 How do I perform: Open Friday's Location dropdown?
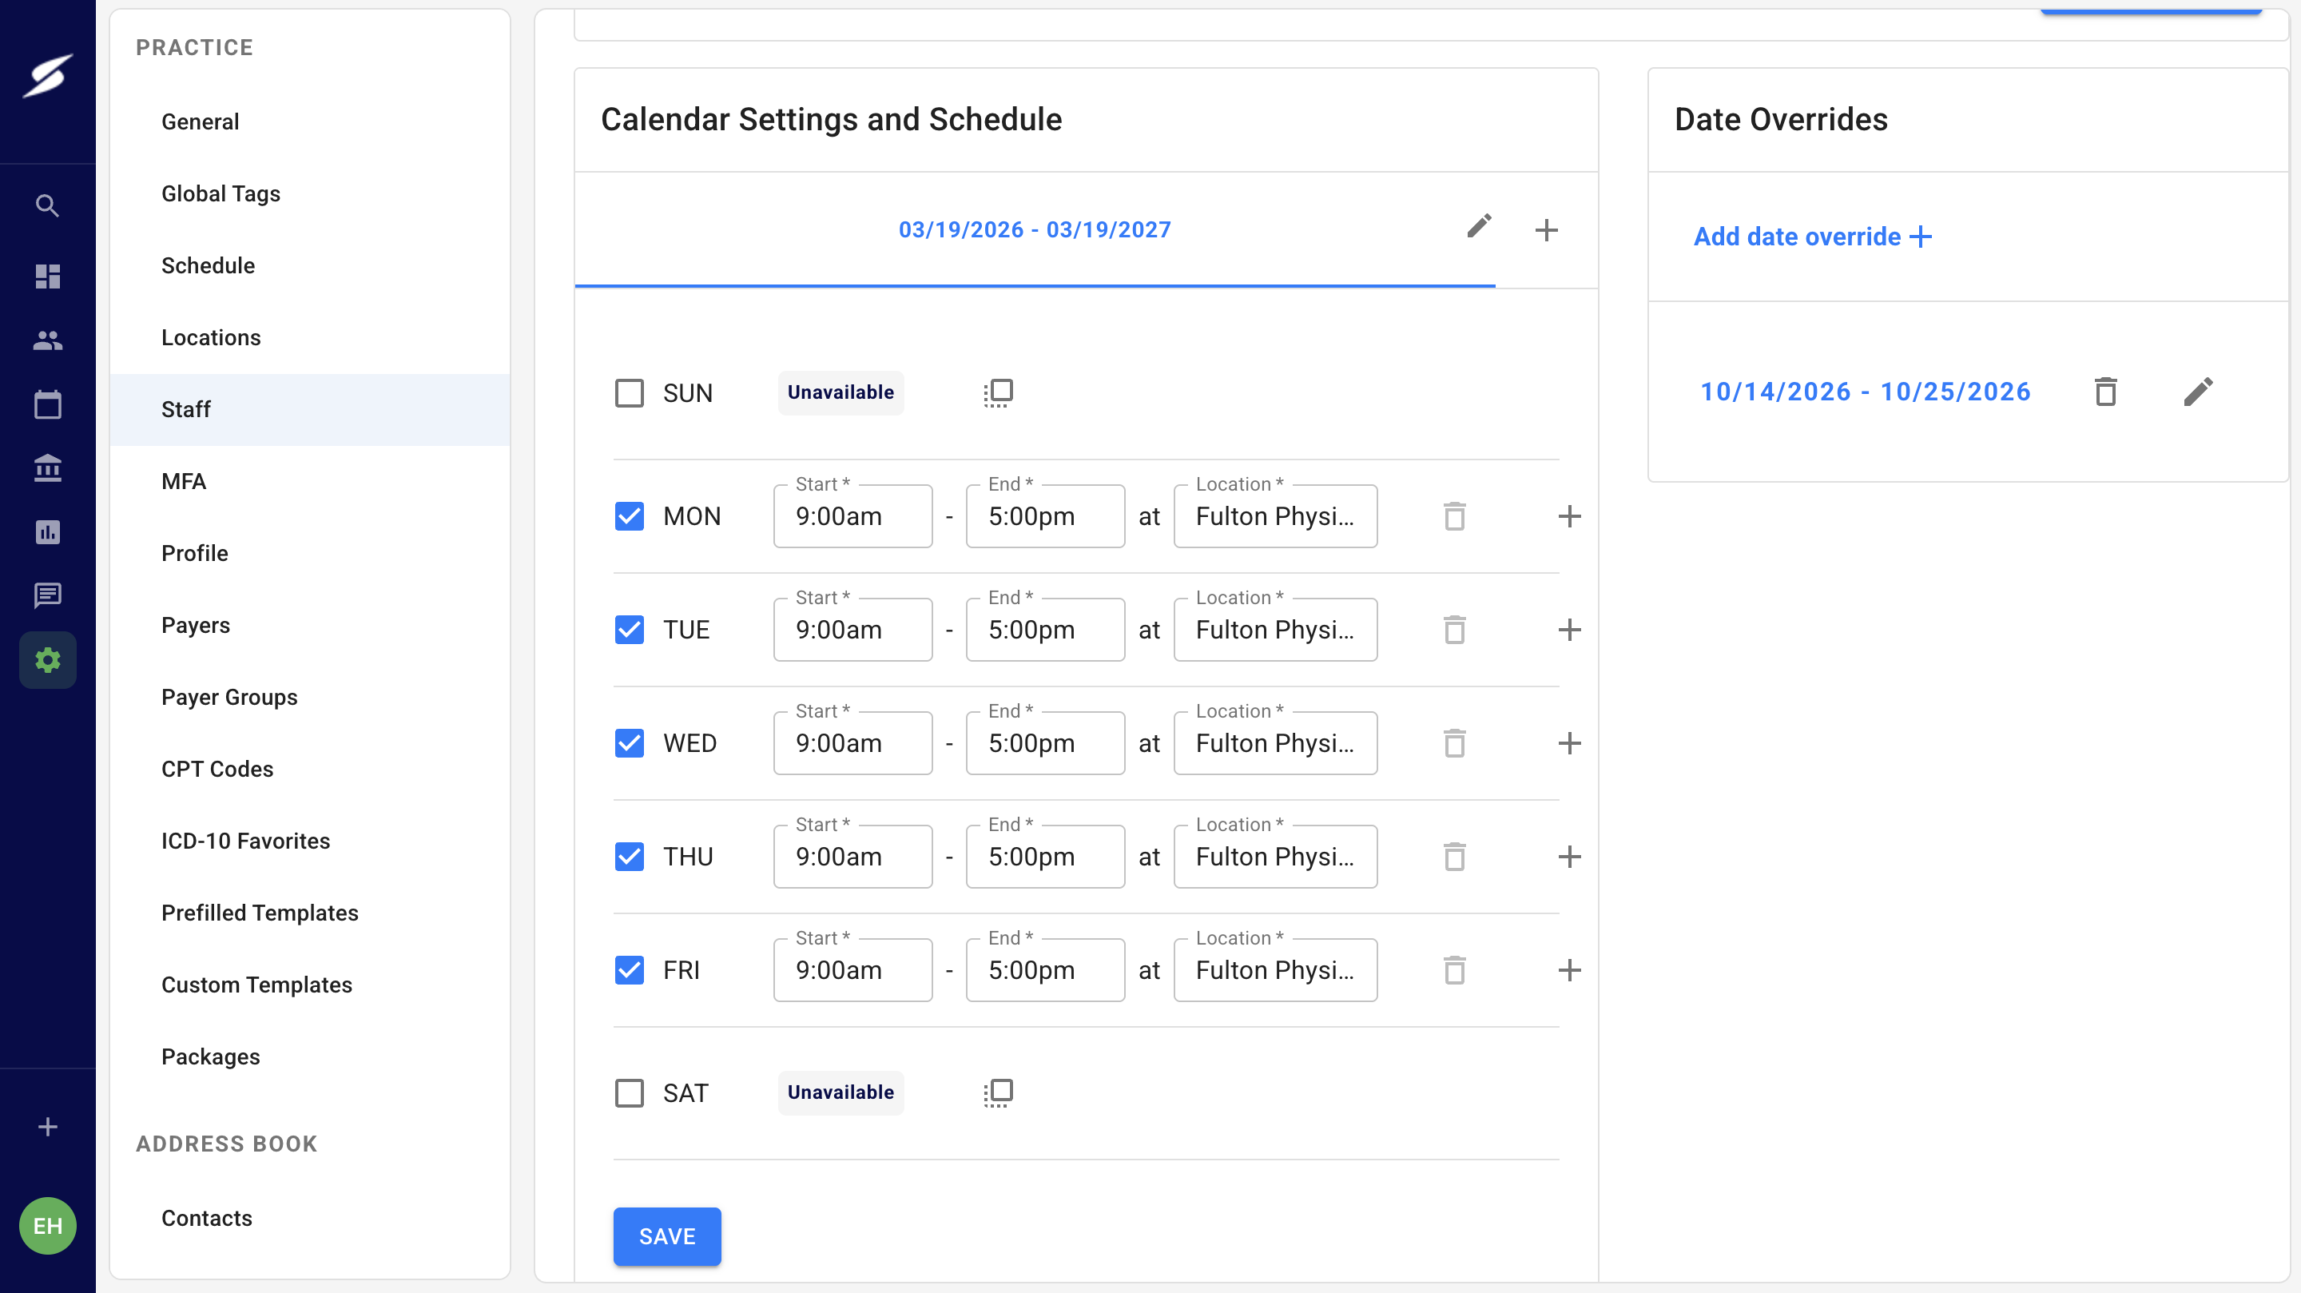click(1274, 969)
